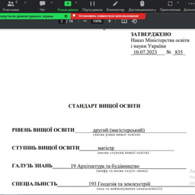Pause the screen share (Пауза демонстрации)
Viewport: 195px width, 195px height.
[92, 6]
